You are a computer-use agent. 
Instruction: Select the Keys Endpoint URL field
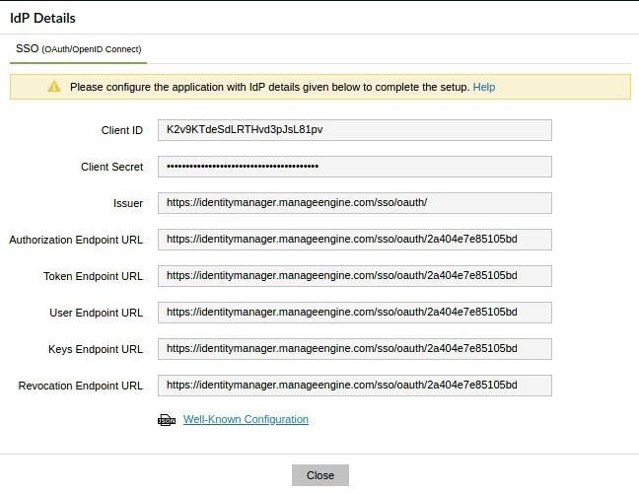pyautogui.click(x=354, y=349)
